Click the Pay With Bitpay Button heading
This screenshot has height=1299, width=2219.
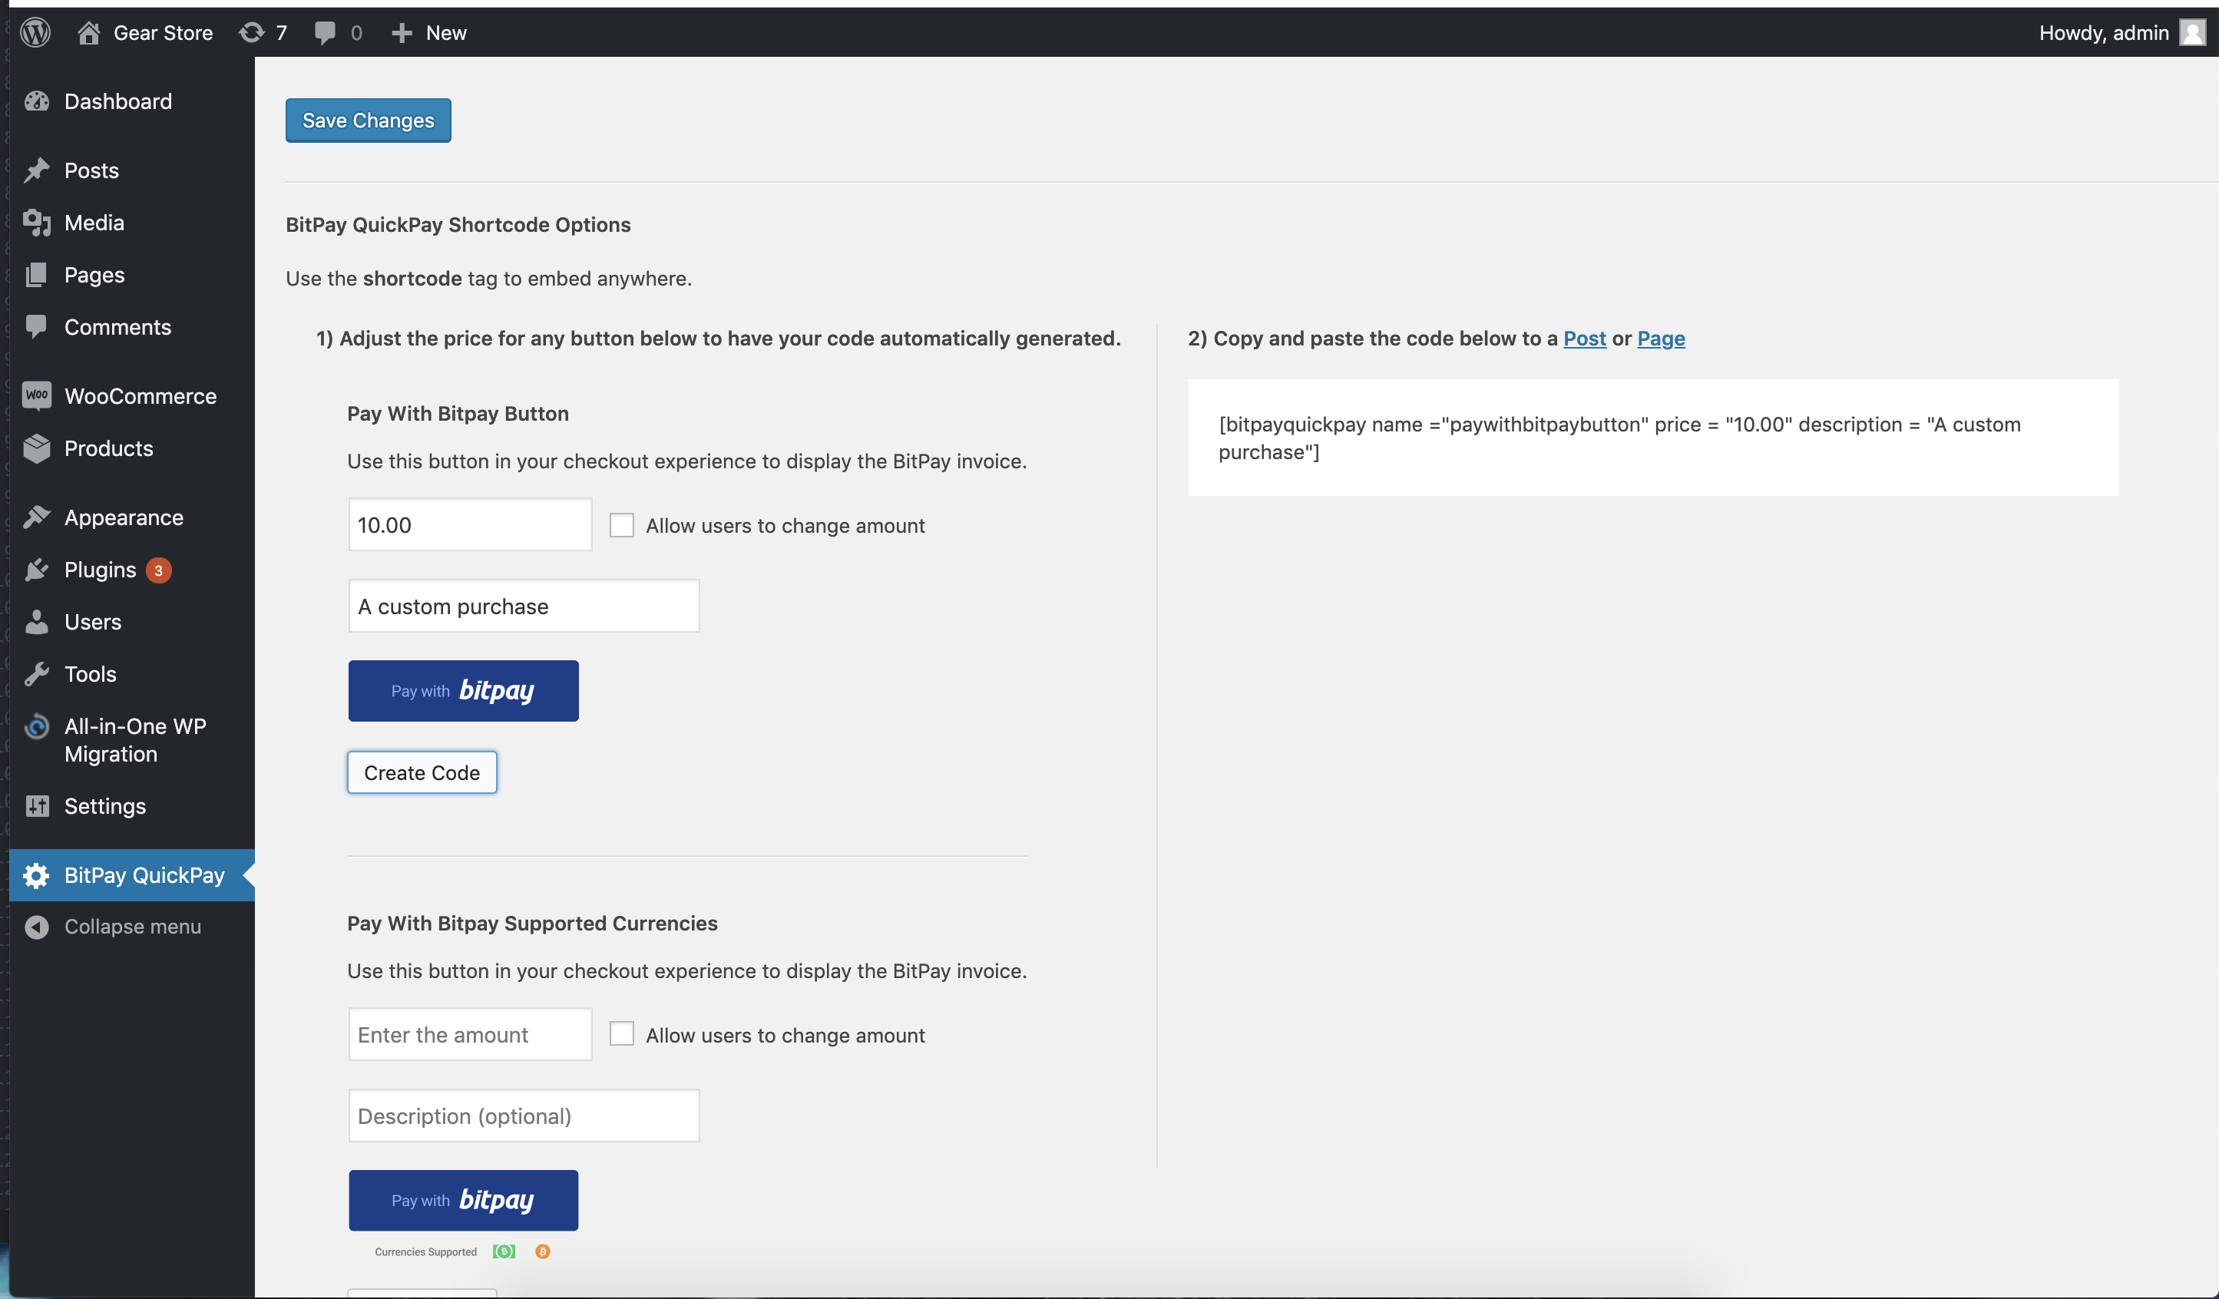458,413
